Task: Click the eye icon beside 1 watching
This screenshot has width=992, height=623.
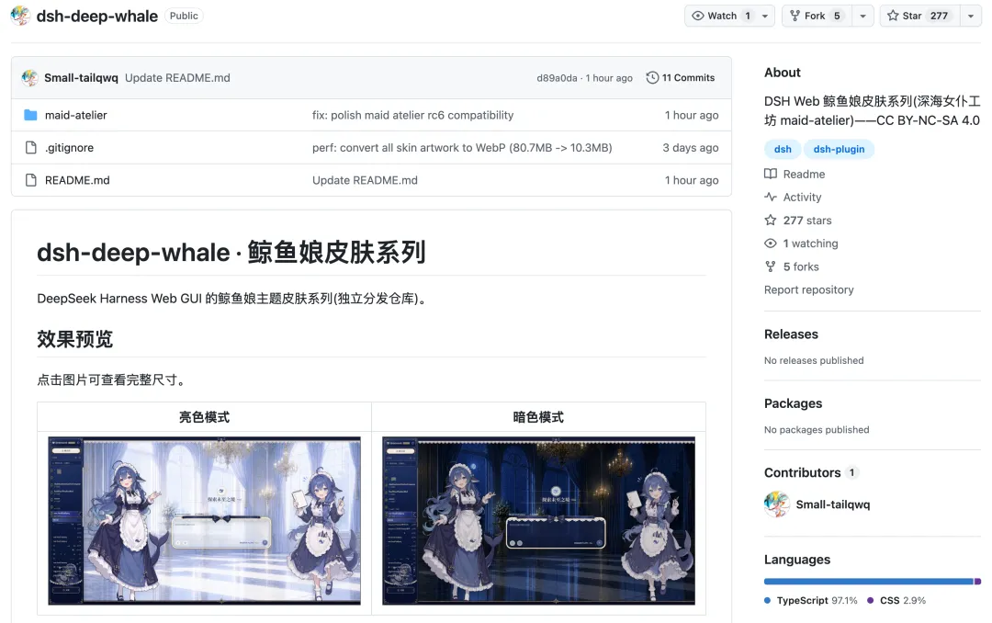Action: pos(771,244)
